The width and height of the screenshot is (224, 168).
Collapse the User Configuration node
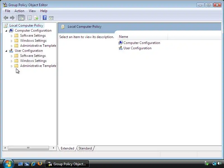point(6,51)
